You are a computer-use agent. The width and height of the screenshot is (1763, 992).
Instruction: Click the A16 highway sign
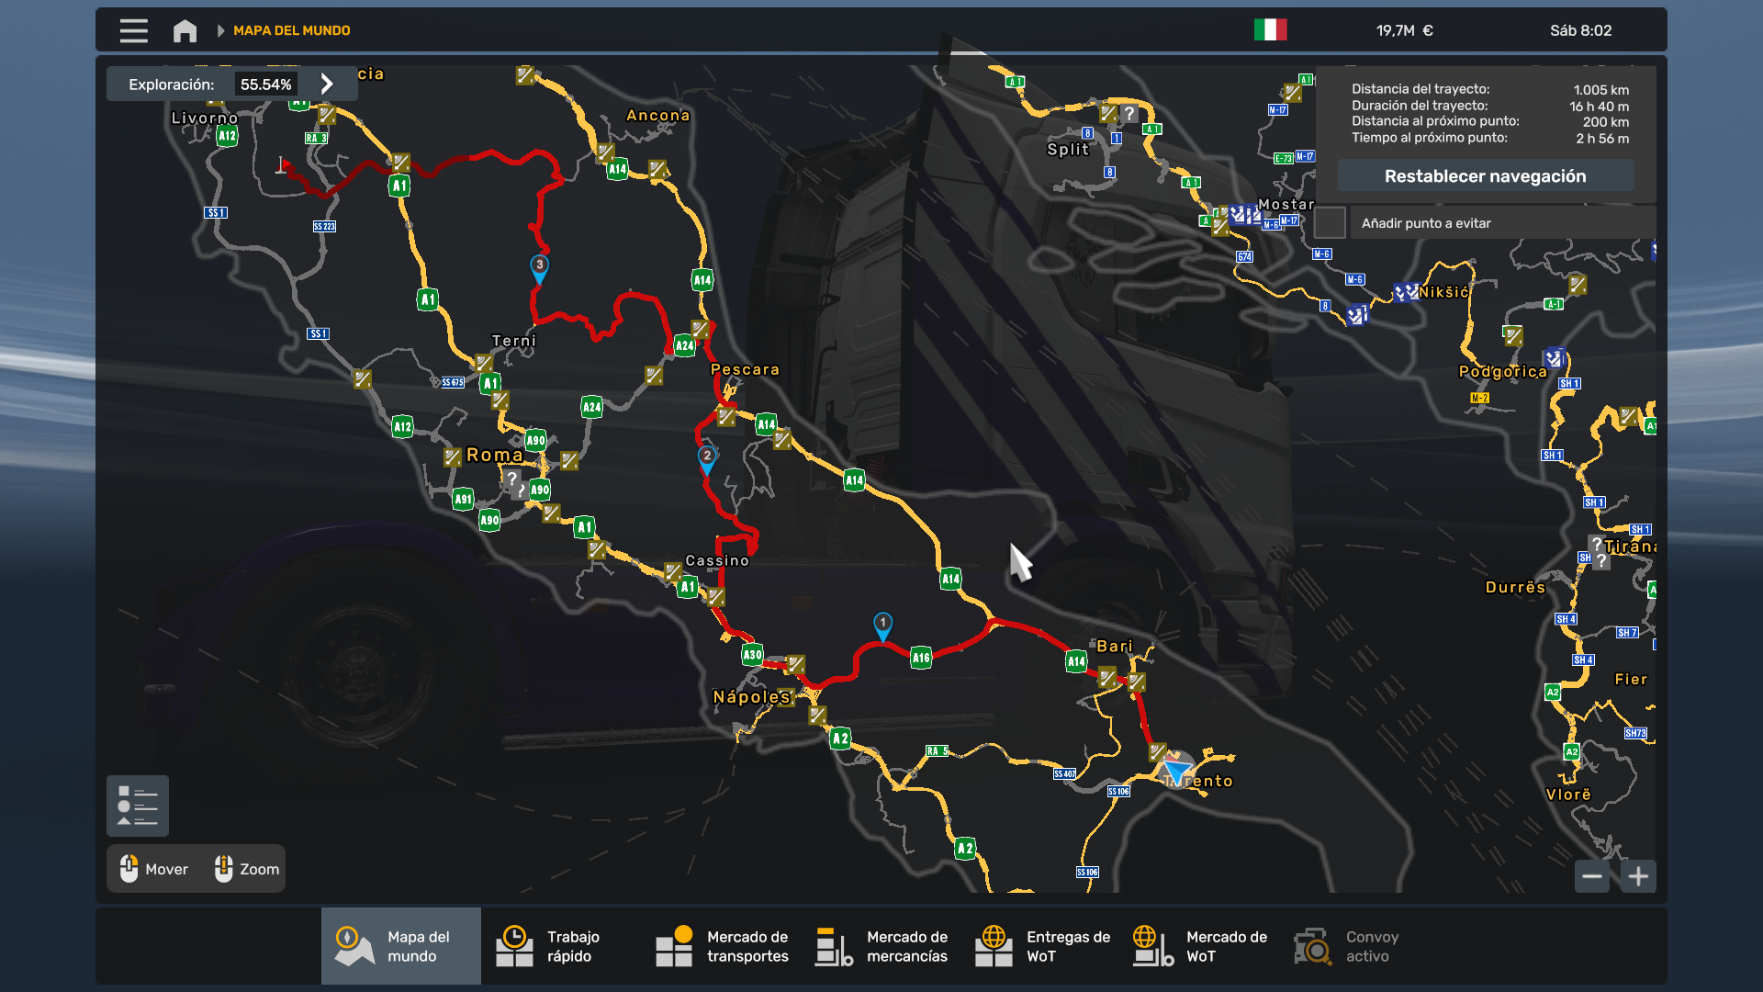tap(921, 658)
